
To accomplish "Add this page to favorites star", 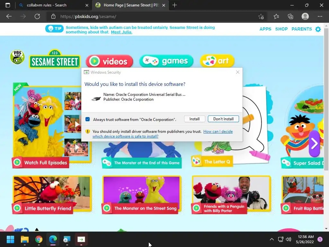I will pos(261,16).
